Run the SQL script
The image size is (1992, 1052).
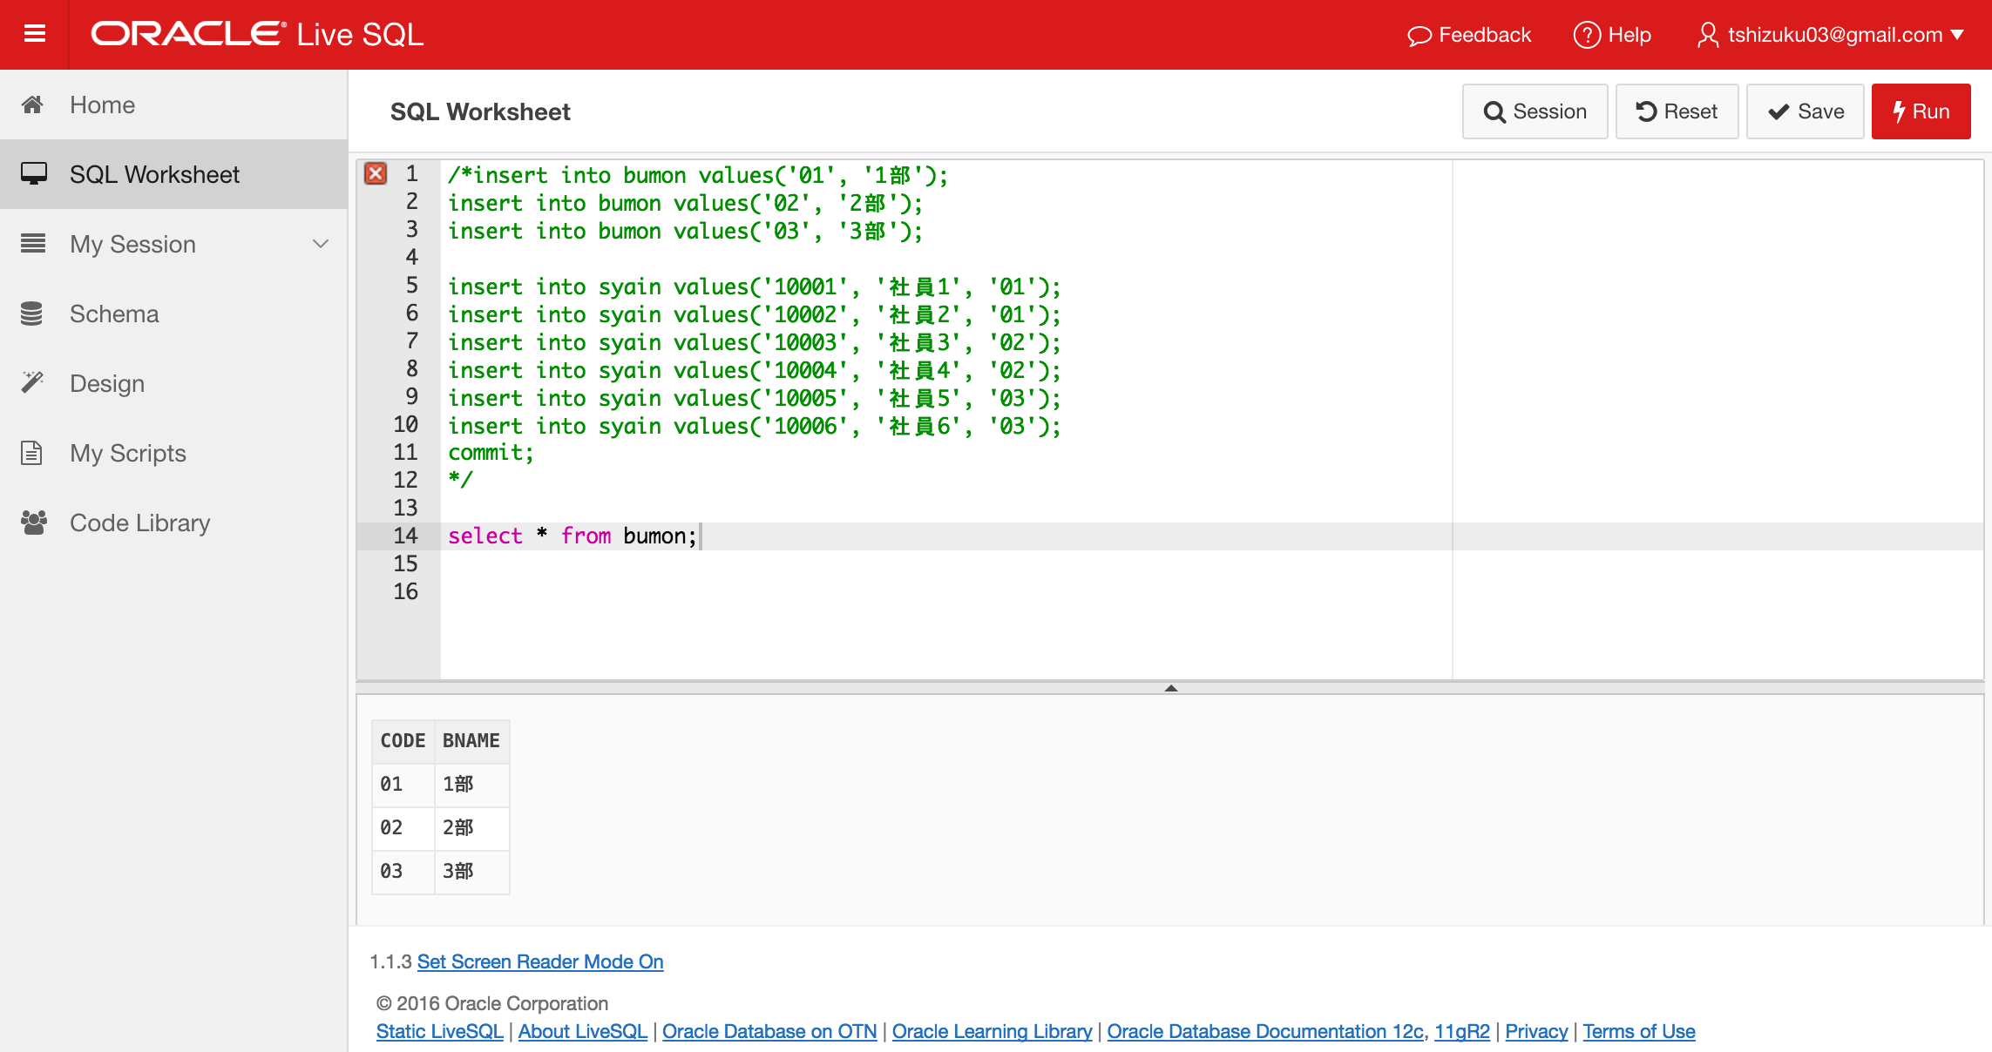pos(1921,111)
